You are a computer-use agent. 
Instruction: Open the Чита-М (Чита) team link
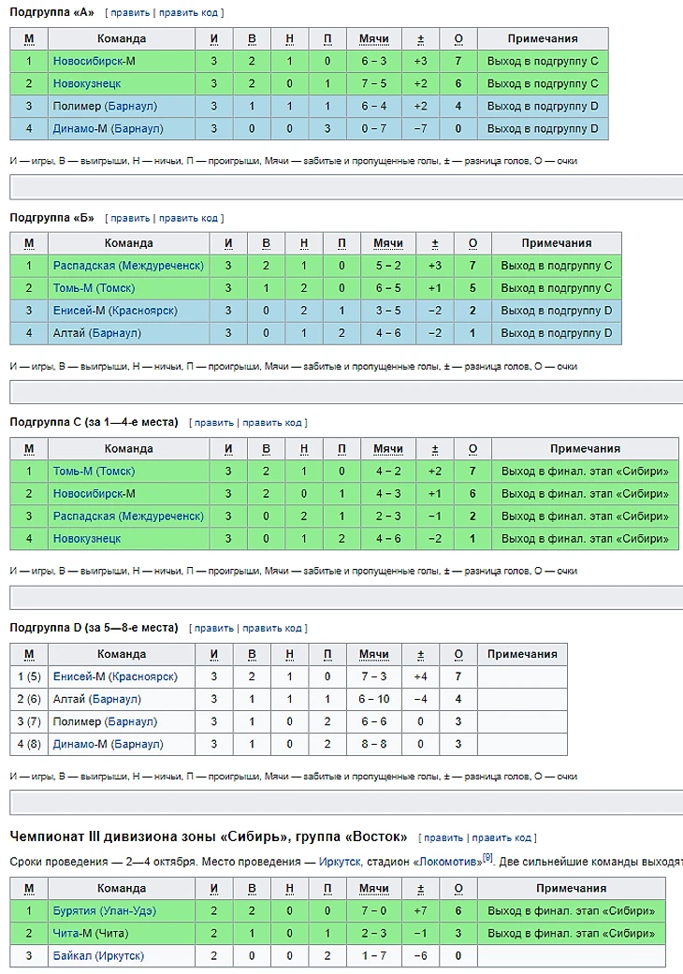click(91, 933)
